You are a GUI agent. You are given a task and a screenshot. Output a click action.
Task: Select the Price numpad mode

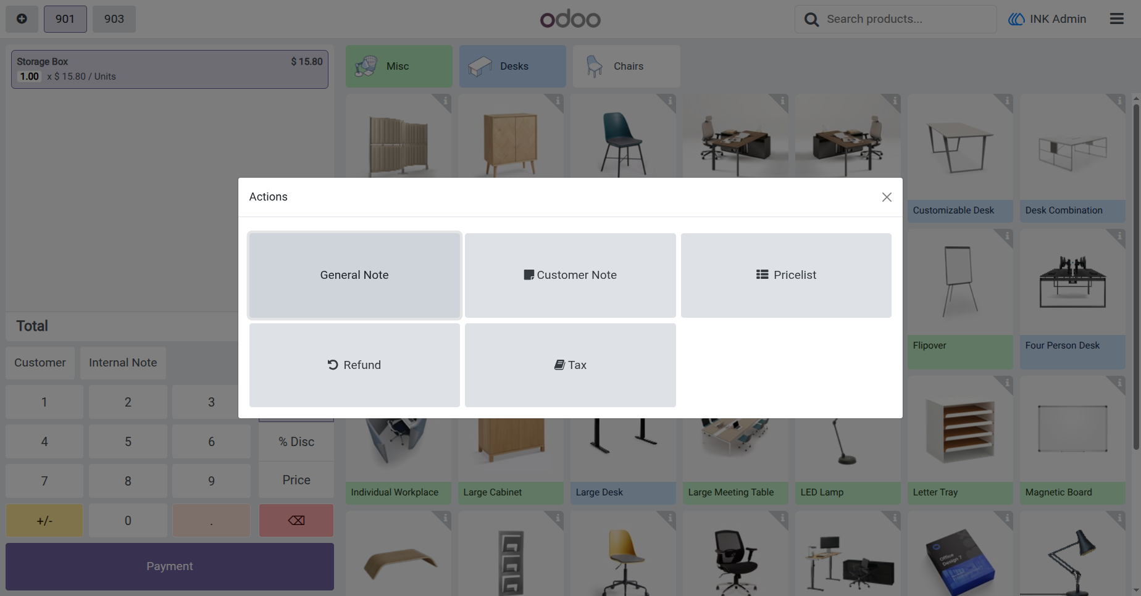296,480
